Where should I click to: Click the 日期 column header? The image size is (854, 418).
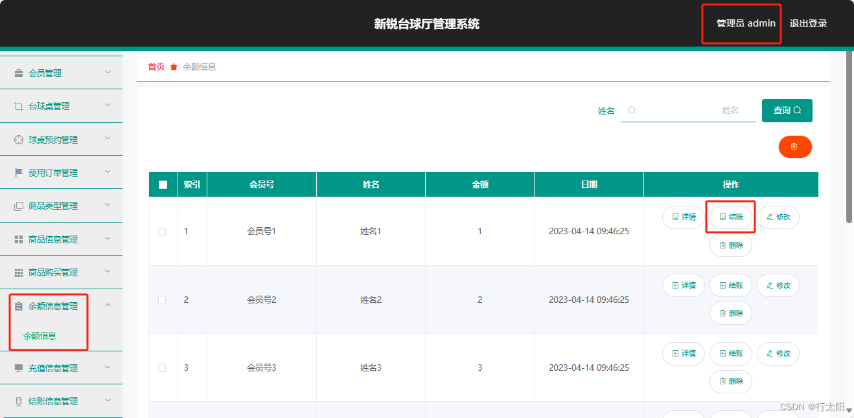[589, 184]
